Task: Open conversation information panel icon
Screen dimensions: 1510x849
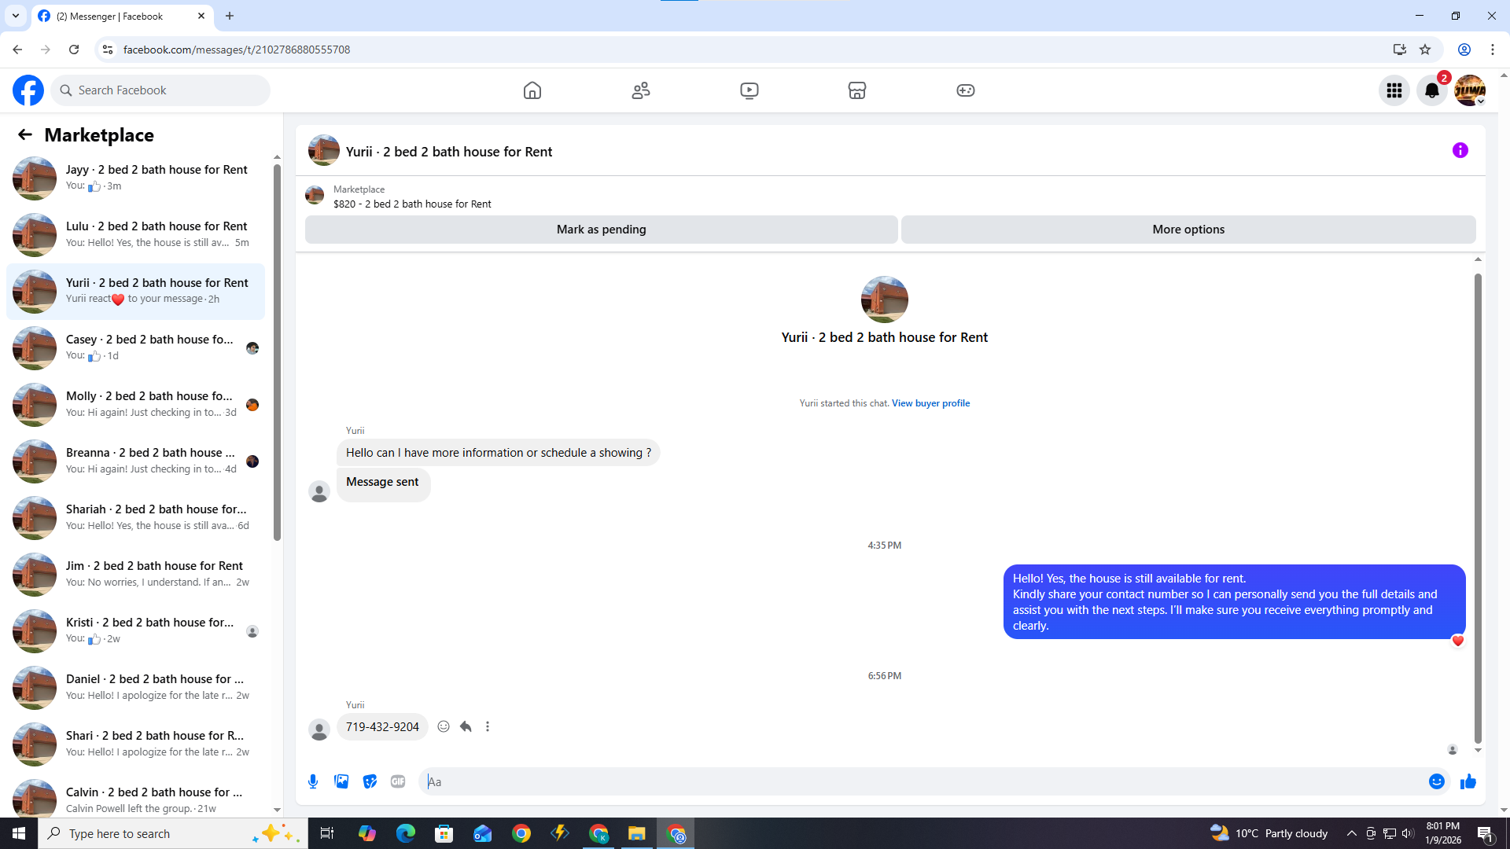Action: pos(1460,150)
